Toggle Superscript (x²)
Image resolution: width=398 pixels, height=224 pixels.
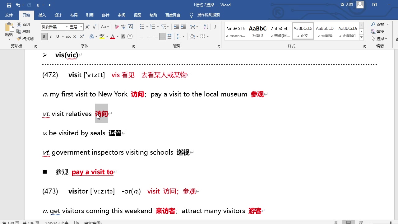(x=82, y=37)
